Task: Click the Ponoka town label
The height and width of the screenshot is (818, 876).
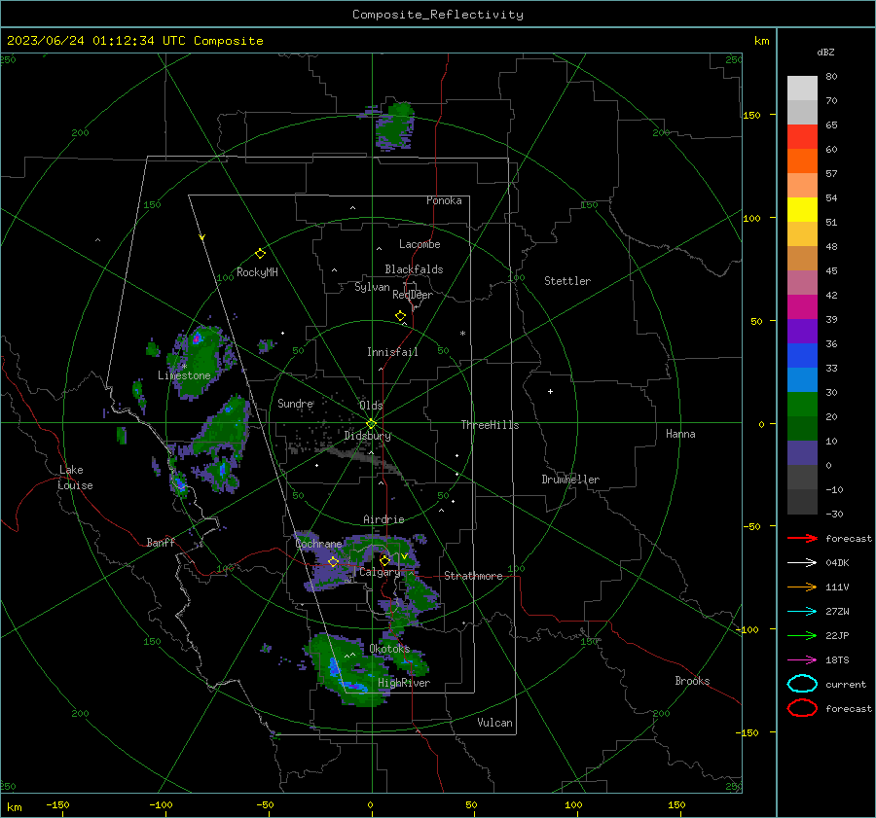Action: point(444,200)
